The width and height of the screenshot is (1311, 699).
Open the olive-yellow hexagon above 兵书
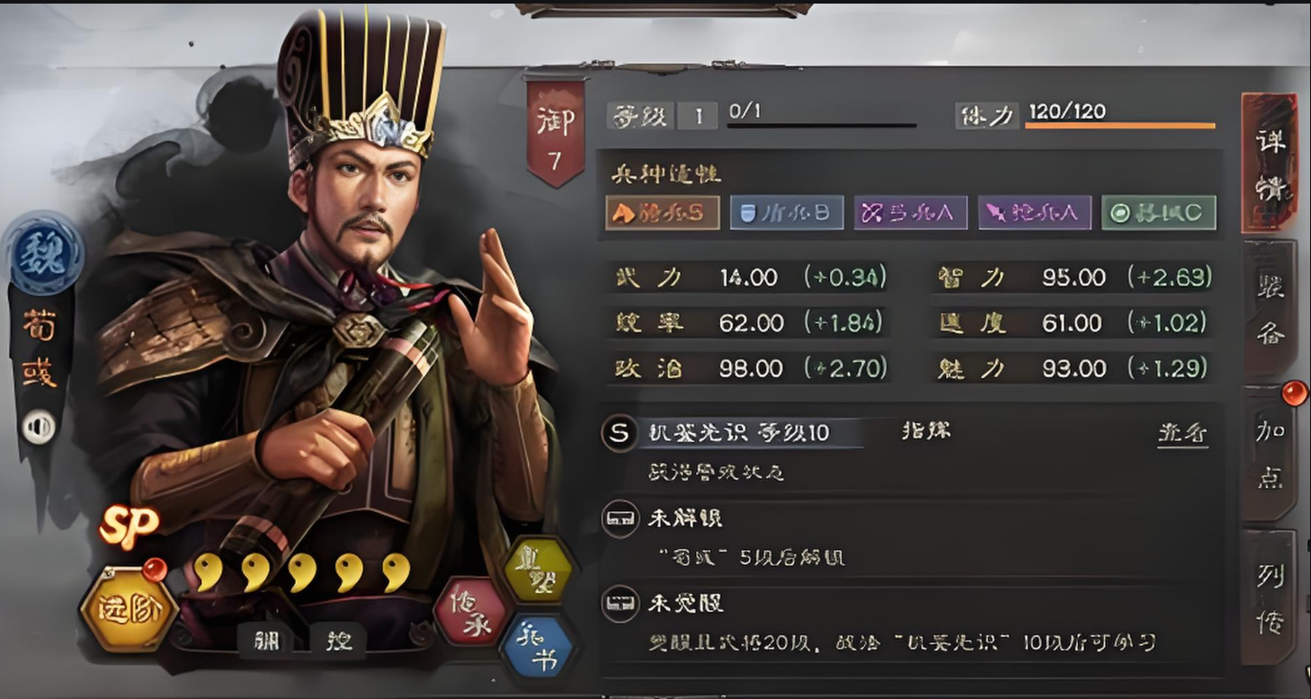tap(537, 570)
